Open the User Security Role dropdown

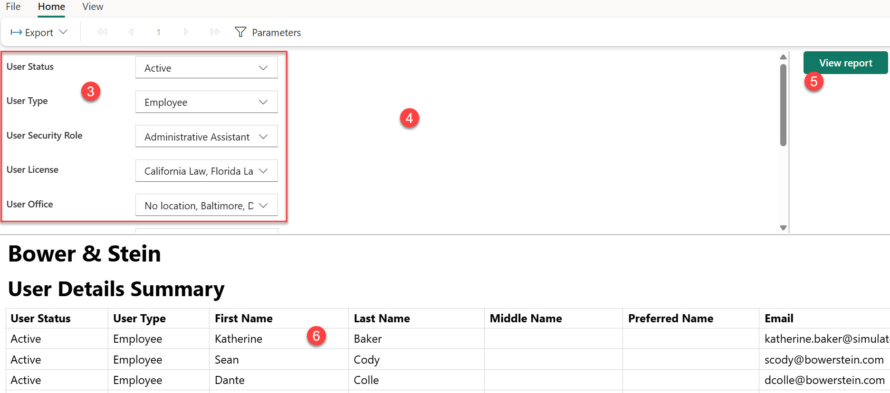coord(207,137)
